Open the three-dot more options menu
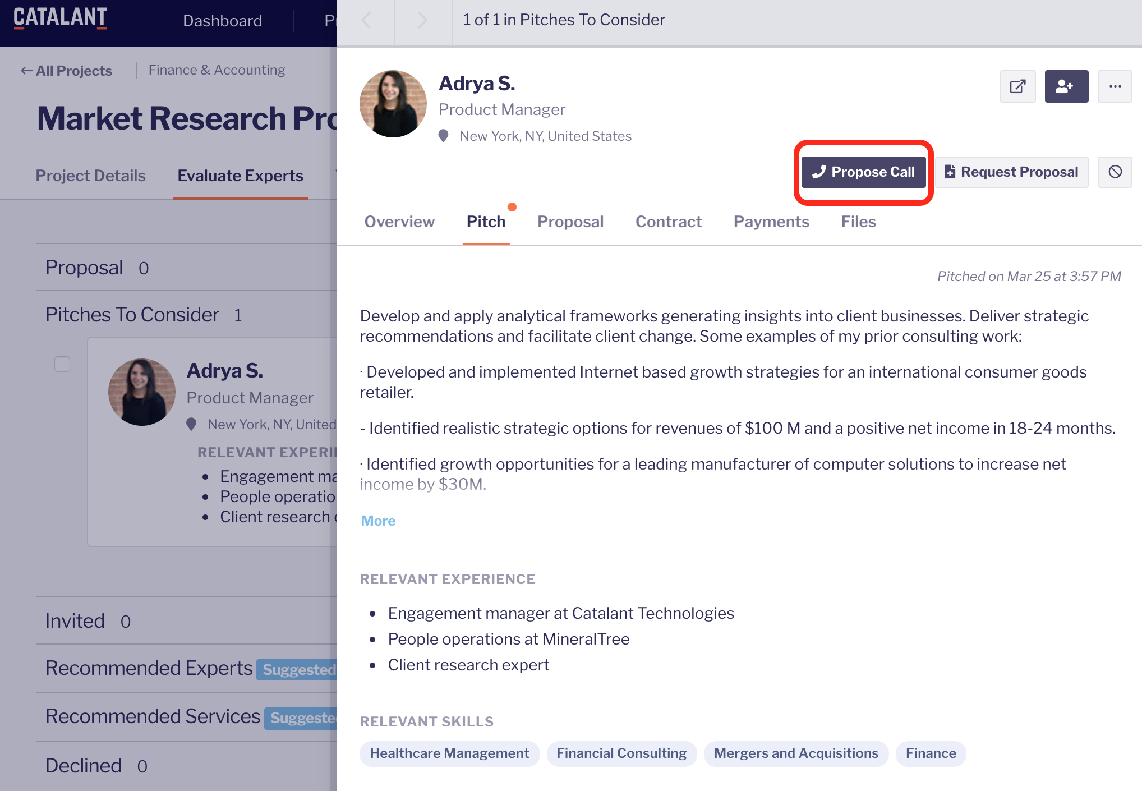Screen dimensions: 1142x791 [x=1115, y=86]
